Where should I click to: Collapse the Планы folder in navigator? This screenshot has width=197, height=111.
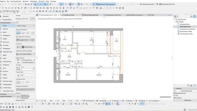pos(175,22)
